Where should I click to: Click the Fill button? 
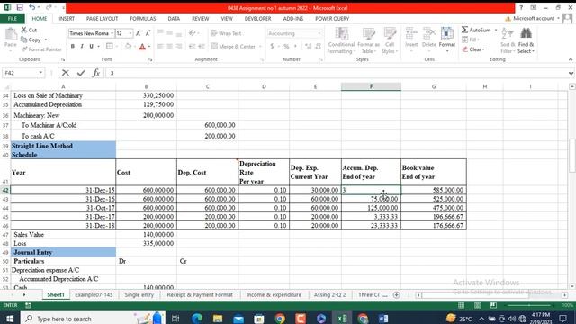tap(470, 40)
